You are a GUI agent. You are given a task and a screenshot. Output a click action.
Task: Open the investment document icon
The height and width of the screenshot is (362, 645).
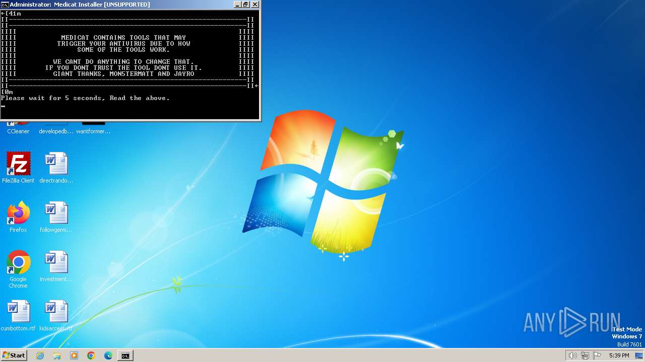[x=56, y=266]
